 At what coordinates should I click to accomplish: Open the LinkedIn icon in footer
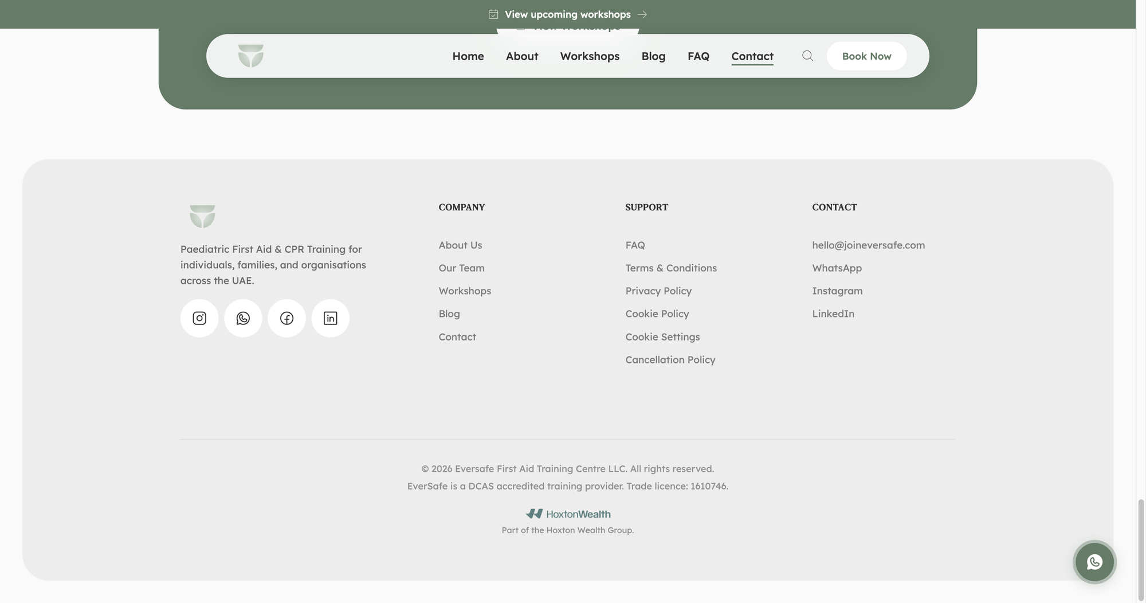(331, 318)
